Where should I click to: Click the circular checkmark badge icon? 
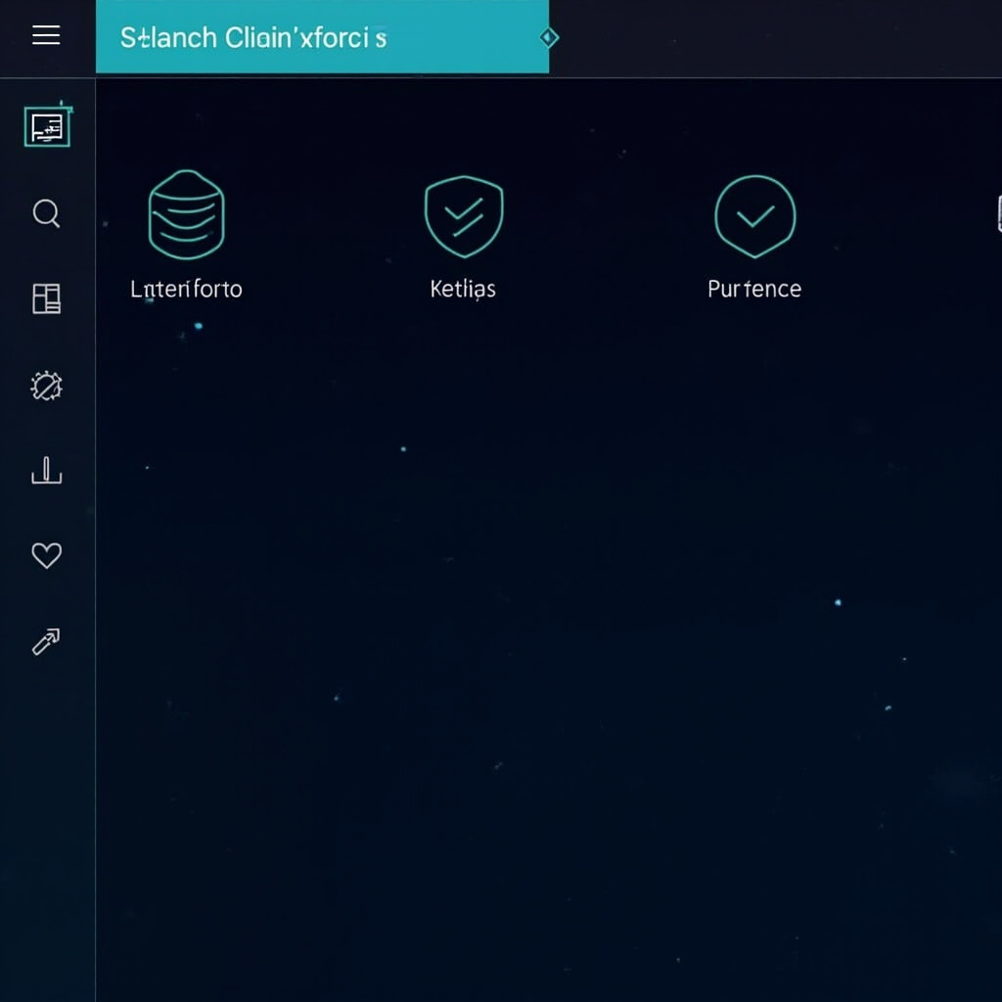[x=755, y=216]
